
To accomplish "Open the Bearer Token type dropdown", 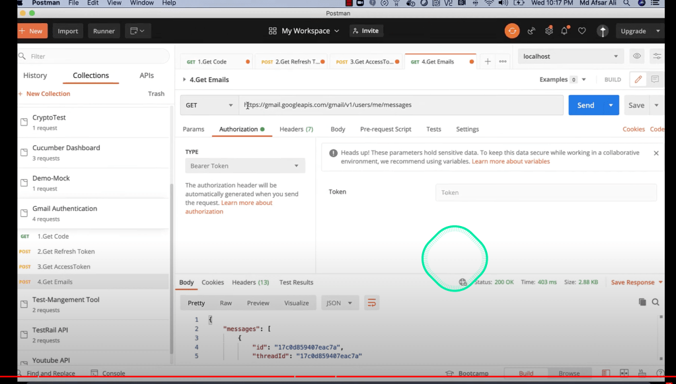I will click(x=245, y=166).
